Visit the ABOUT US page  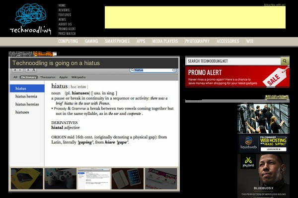point(65,24)
